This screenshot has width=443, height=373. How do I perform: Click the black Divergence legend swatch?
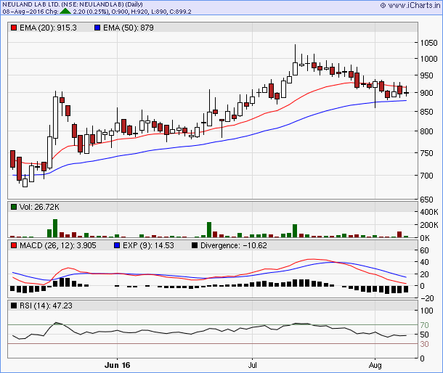tap(195, 245)
